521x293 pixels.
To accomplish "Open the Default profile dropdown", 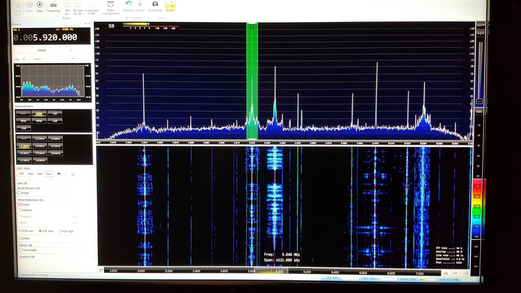I will (44, 50).
